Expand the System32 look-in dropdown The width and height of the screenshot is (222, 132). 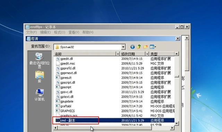(x=123, y=47)
